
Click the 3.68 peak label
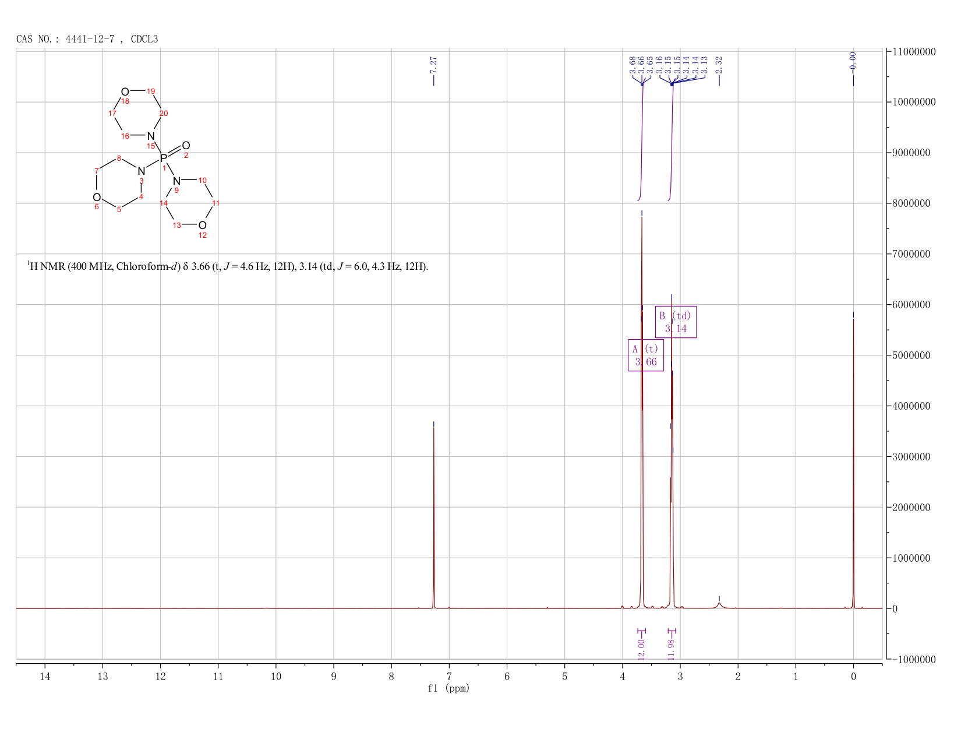pos(633,65)
